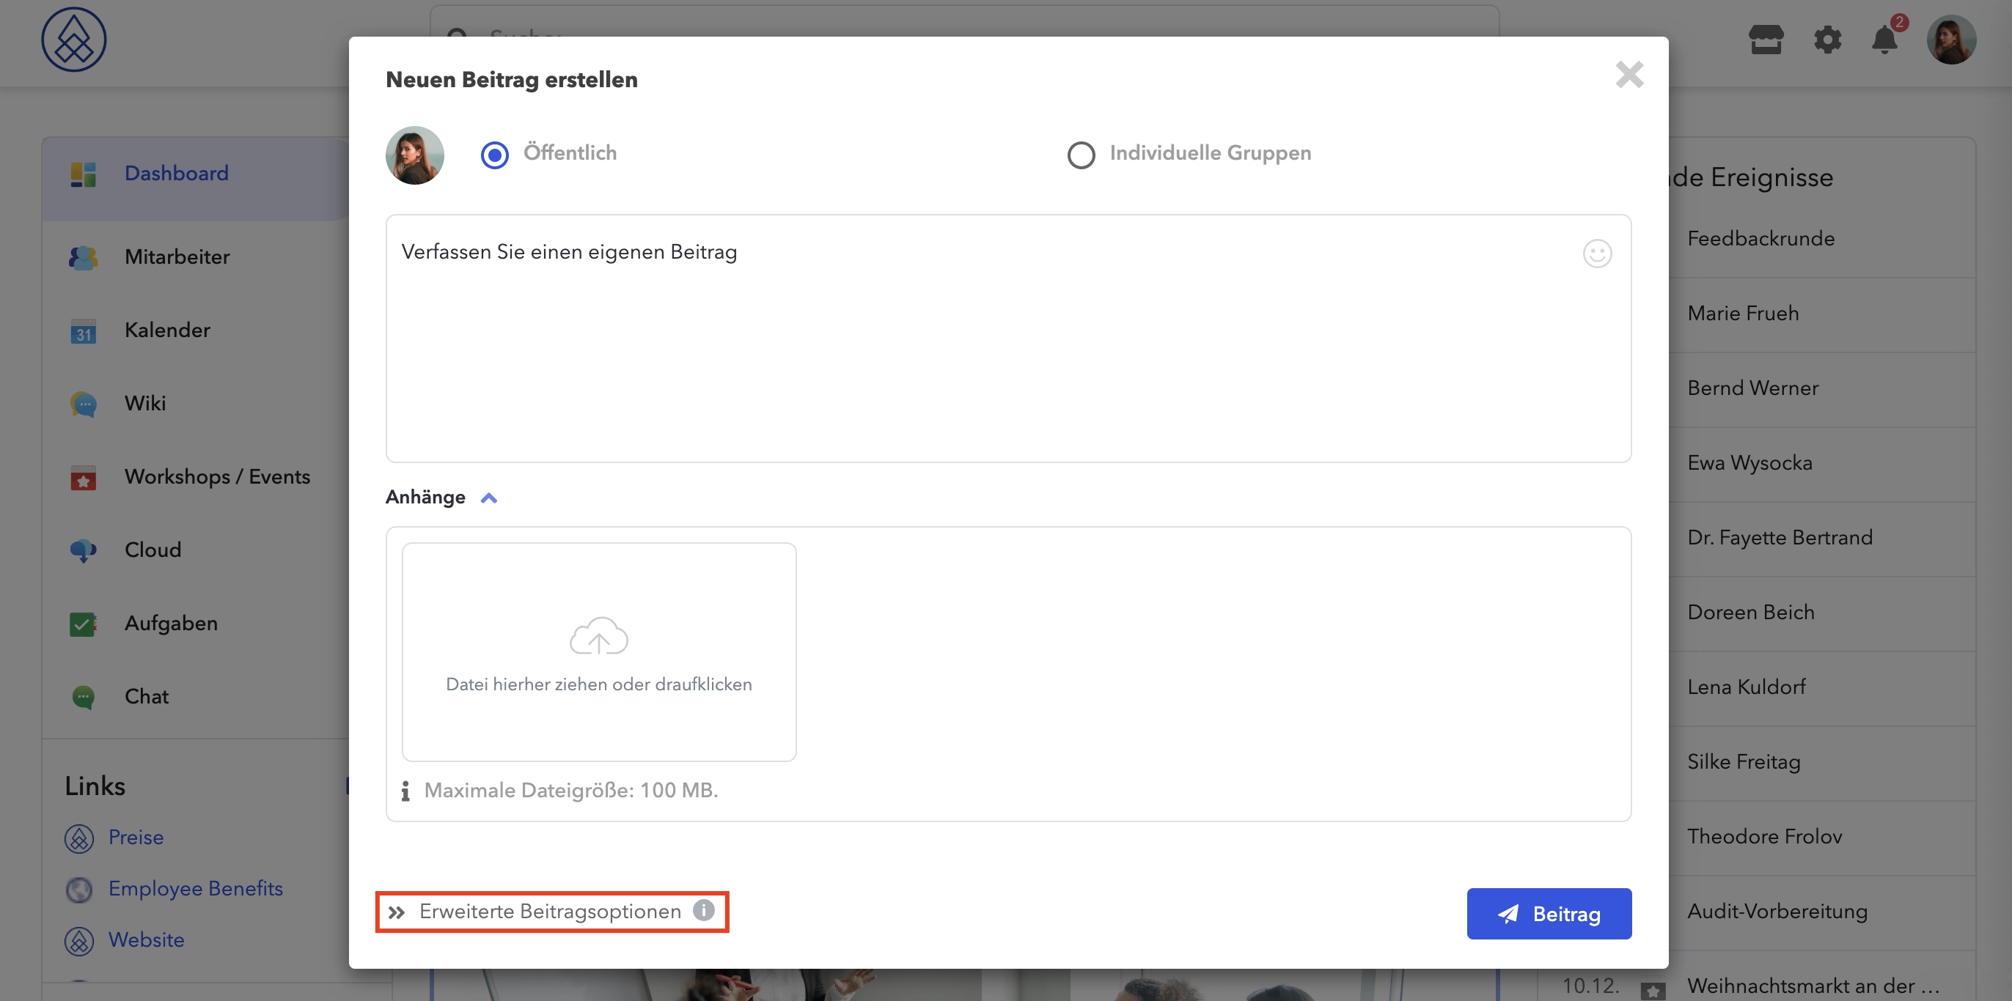The image size is (2012, 1001).
Task: Open the notifications bell
Action: [x=1884, y=39]
